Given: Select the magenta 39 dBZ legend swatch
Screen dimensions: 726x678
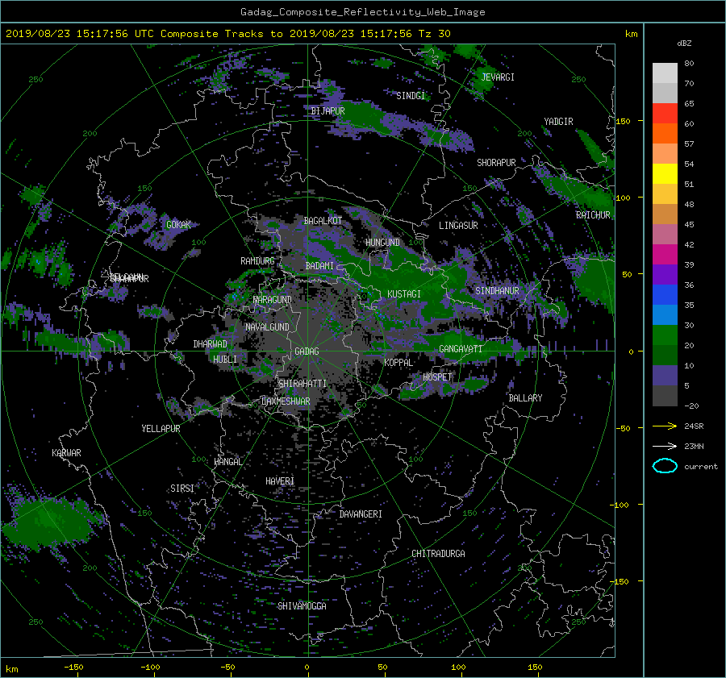Looking at the screenshot, I should click(665, 255).
